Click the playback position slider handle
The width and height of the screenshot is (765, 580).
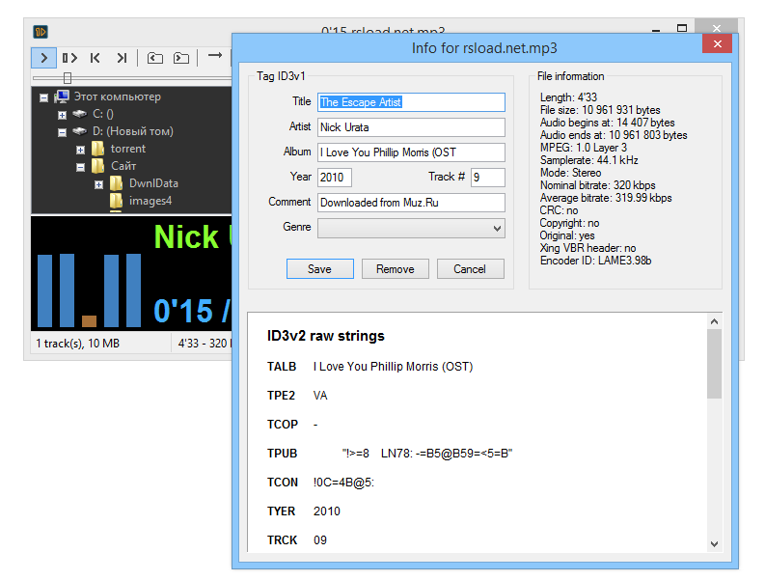click(x=68, y=78)
